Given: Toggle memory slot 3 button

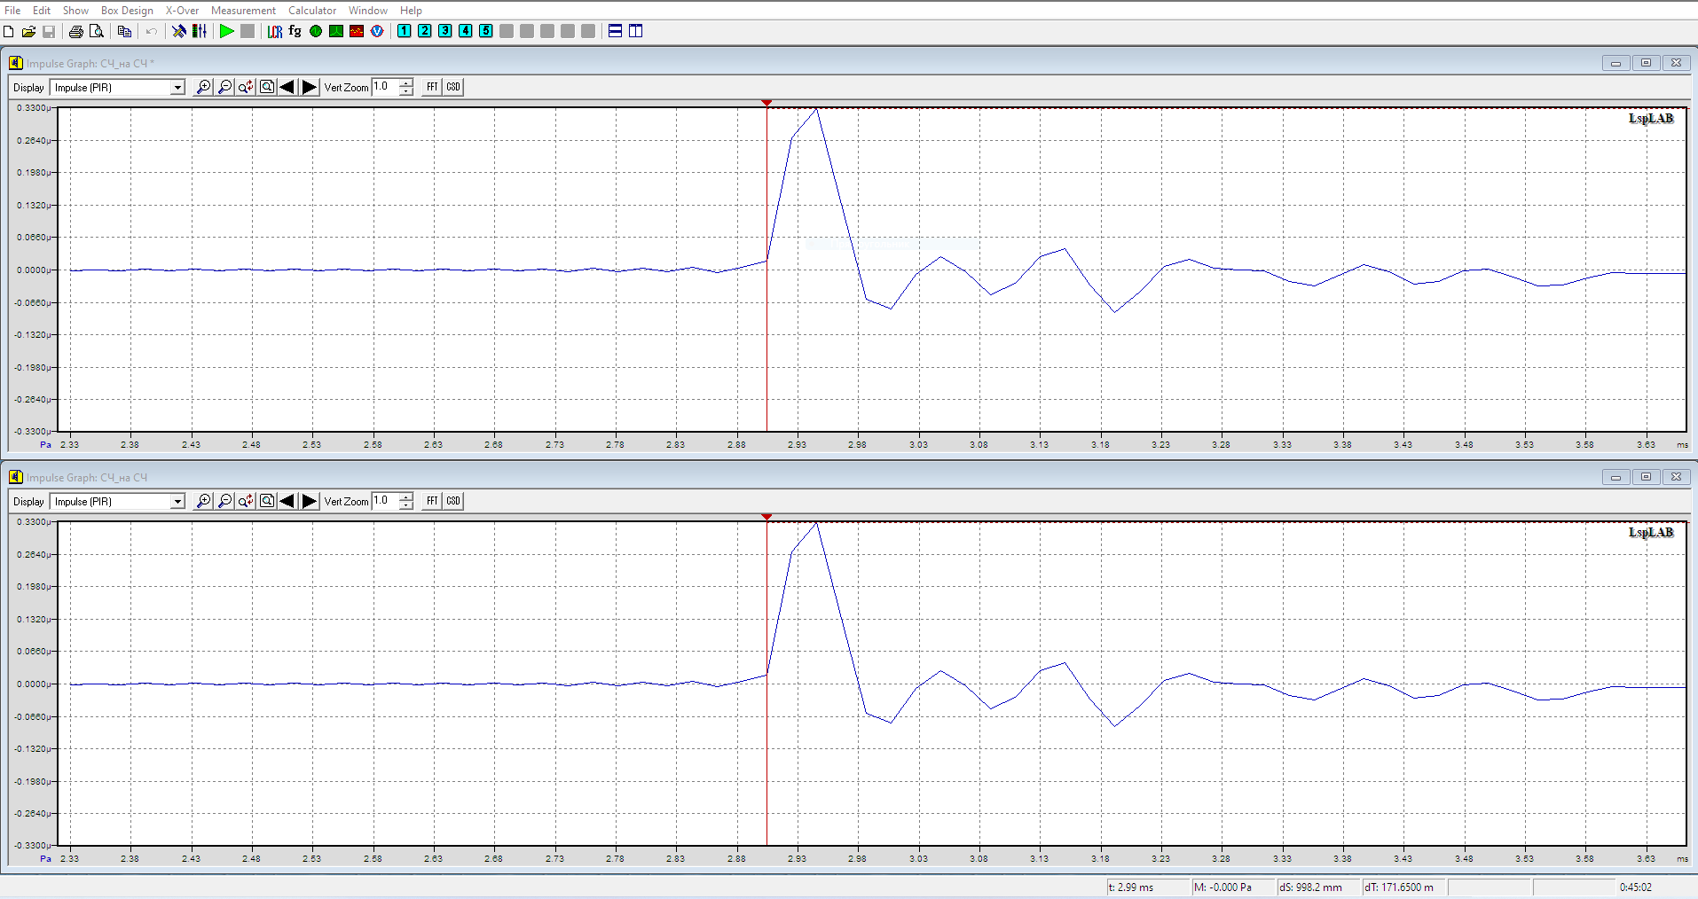Looking at the screenshot, I should (445, 31).
